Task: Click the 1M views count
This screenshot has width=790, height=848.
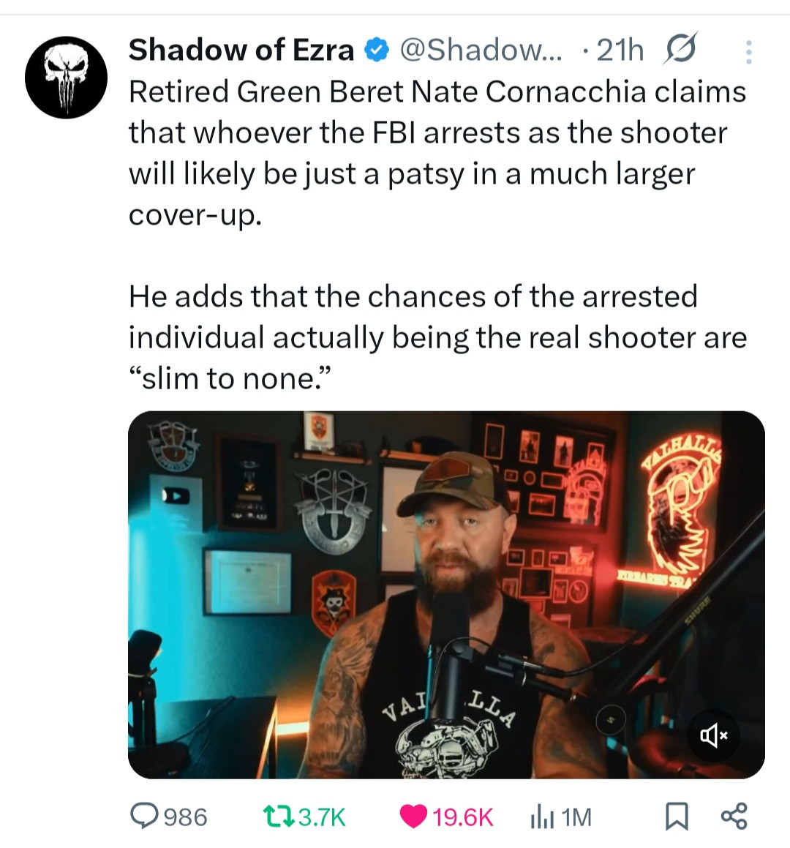Action: point(576,817)
